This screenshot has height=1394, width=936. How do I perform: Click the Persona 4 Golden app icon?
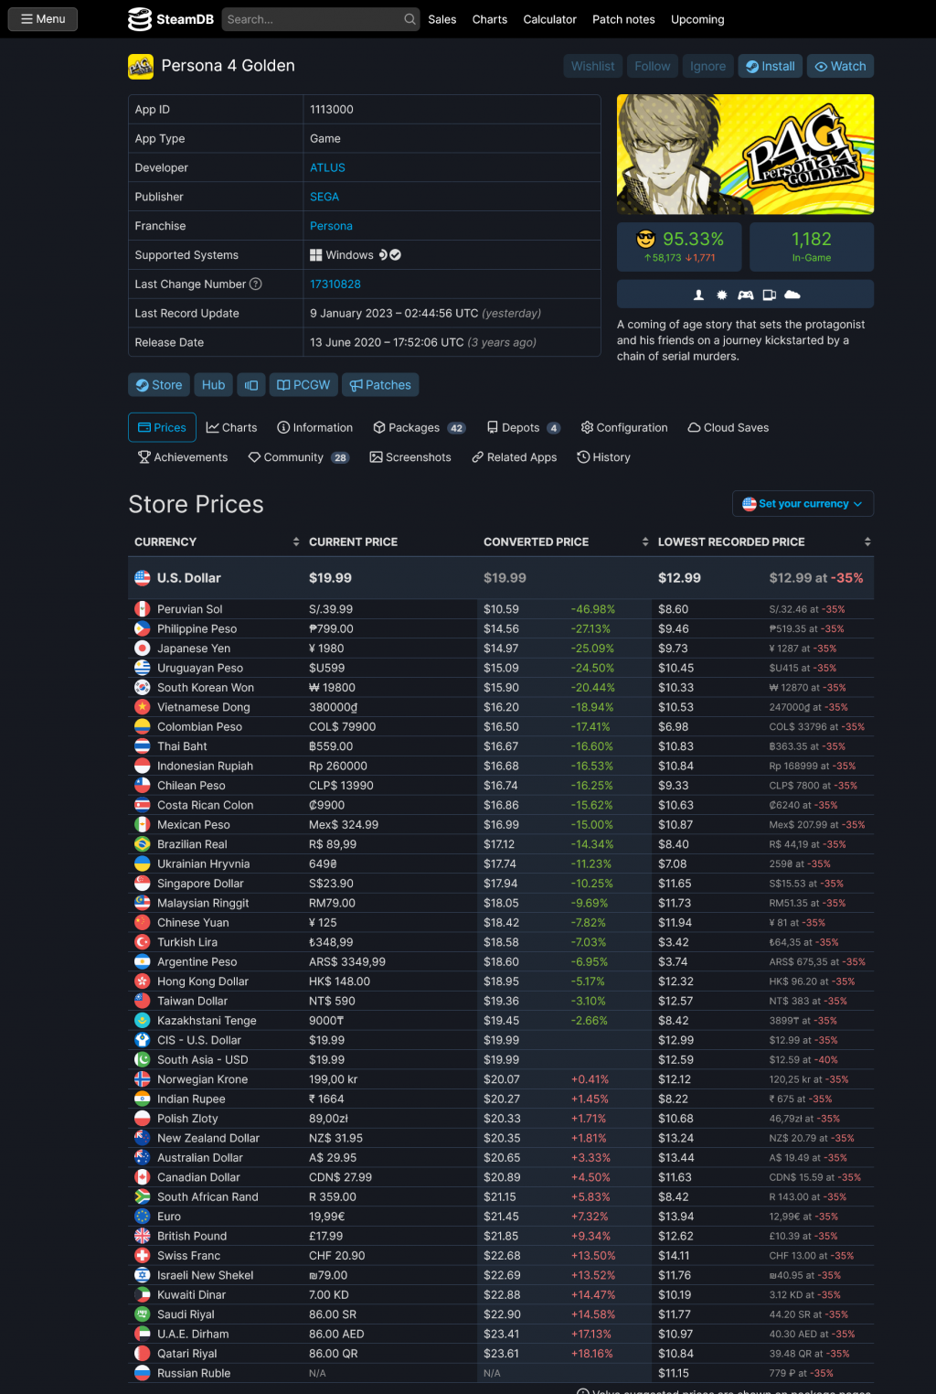tap(141, 66)
